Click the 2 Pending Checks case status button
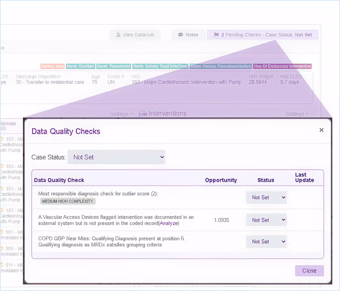Image resolution: width=340 pixels, height=291 pixels. [263, 35]
